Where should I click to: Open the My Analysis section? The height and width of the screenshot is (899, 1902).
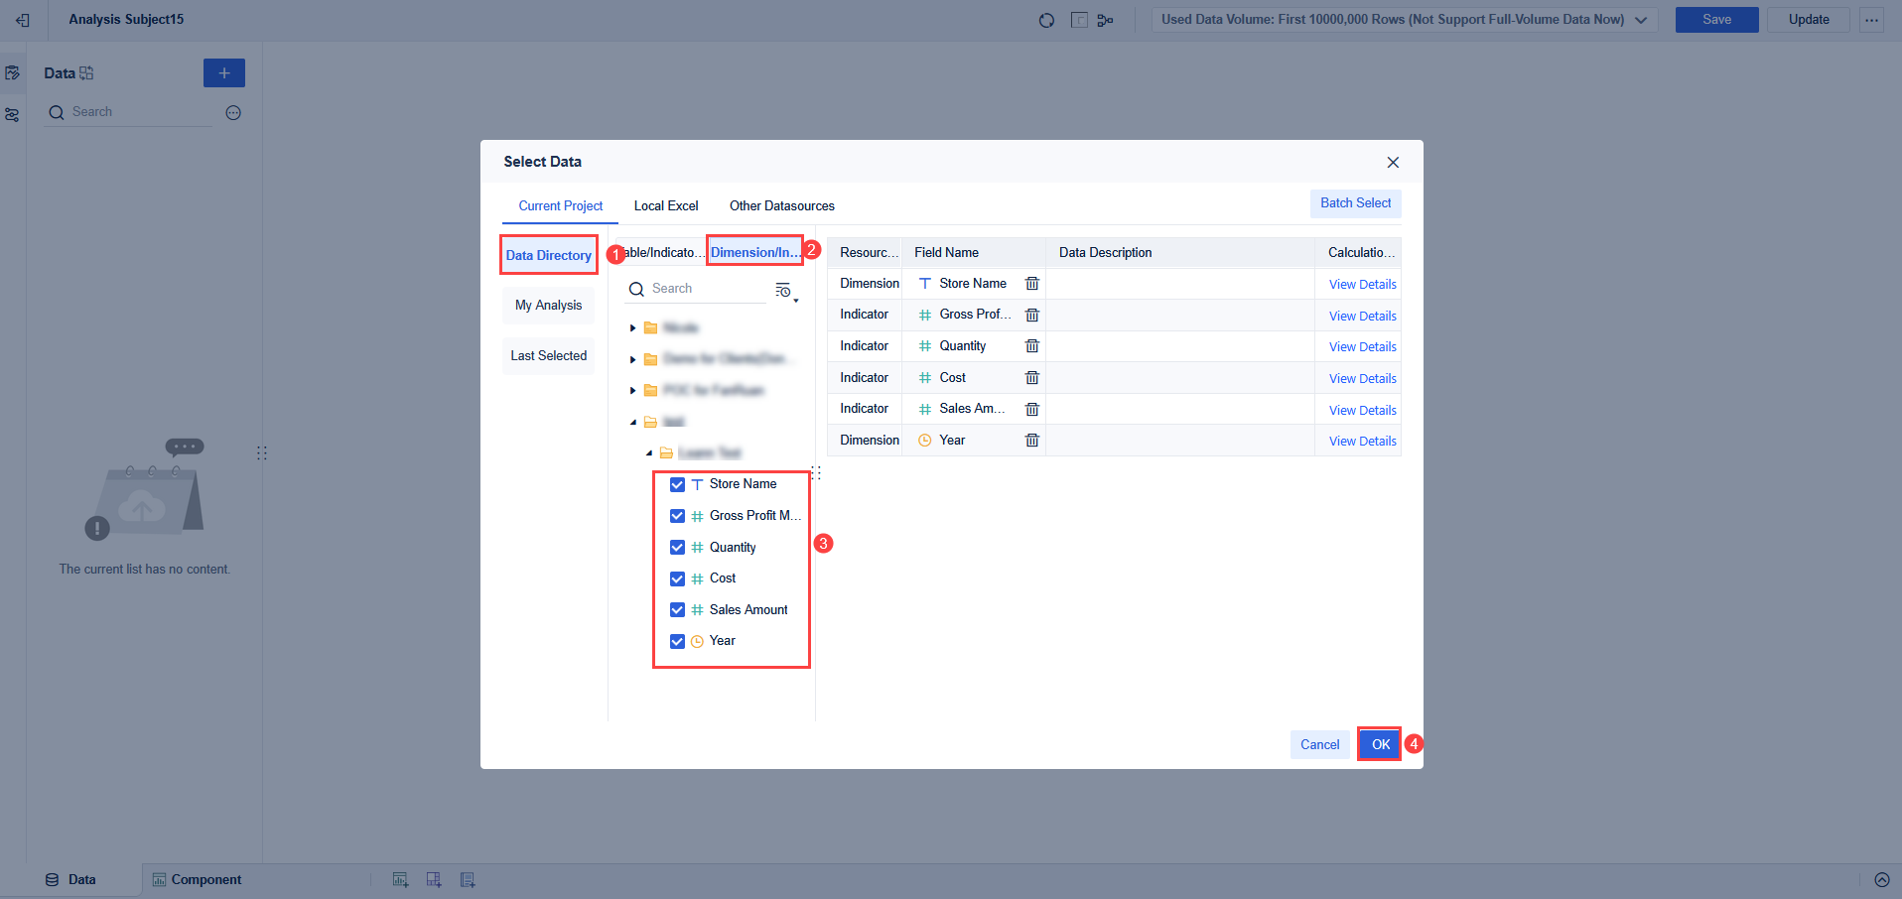(x=548, y=306)
